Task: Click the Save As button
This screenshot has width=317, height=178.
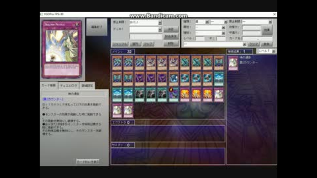Action: 171,36
